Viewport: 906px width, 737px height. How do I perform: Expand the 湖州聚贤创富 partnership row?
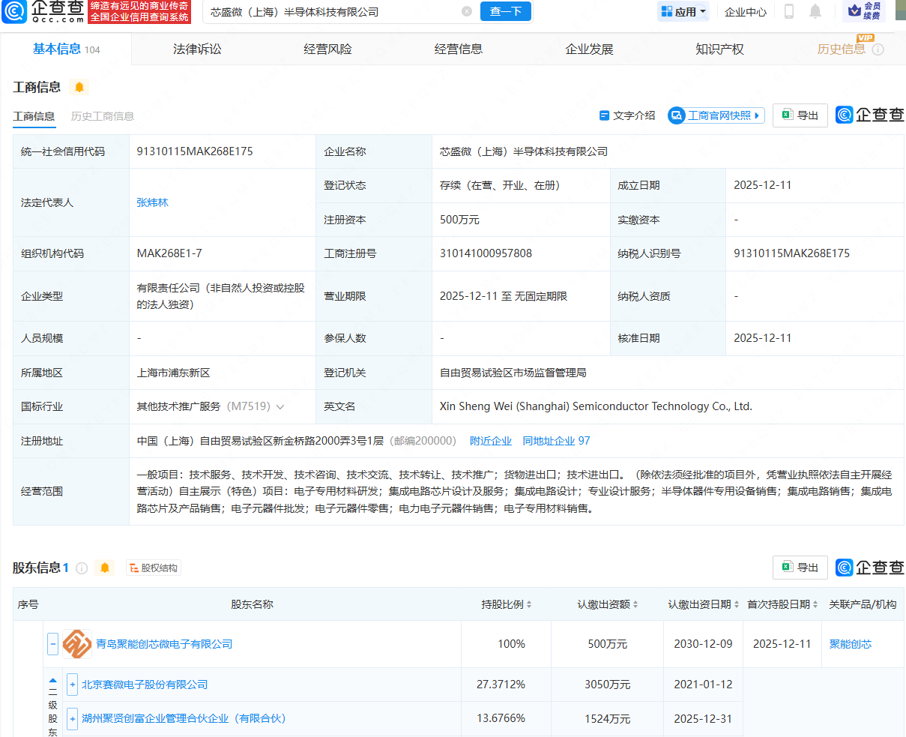coord(72,718)
